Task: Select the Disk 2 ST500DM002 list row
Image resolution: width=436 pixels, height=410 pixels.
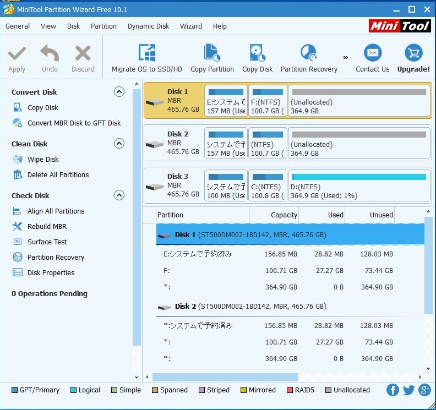Action: point(290,307)
